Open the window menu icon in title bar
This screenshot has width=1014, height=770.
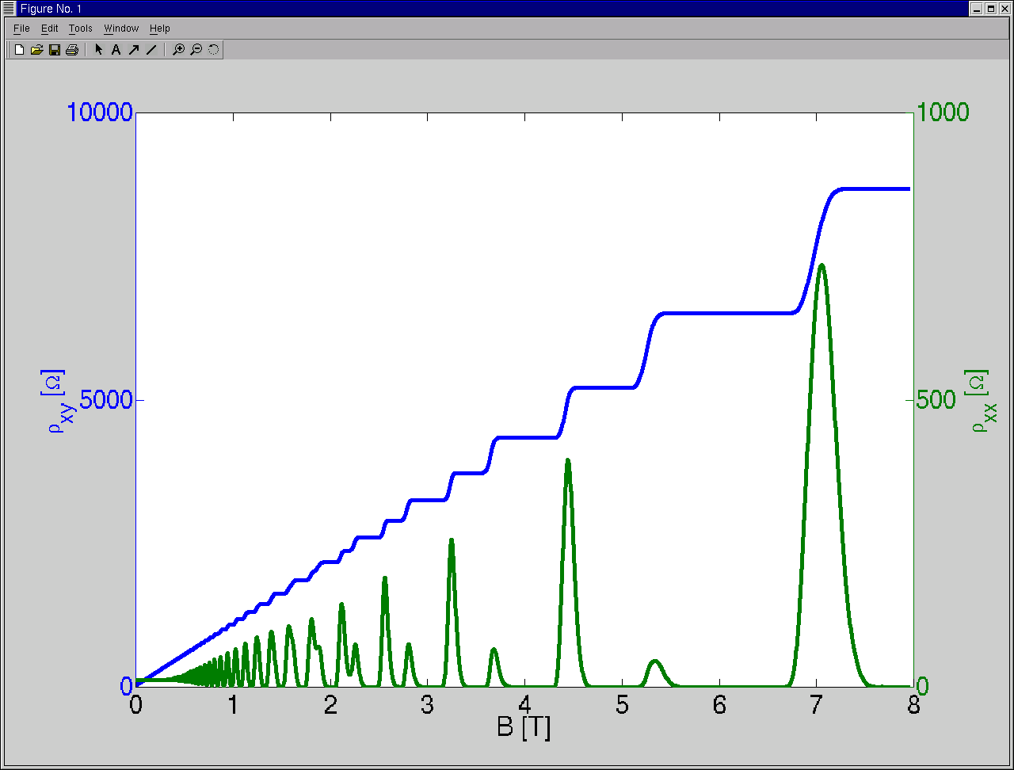click(9, 8)
